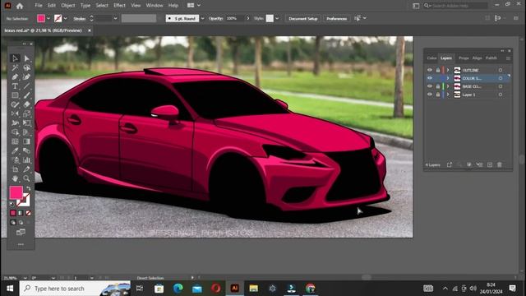Pick the Lasso tool
The height and width of the screenshot is (296, 526).
coord(27,67)
